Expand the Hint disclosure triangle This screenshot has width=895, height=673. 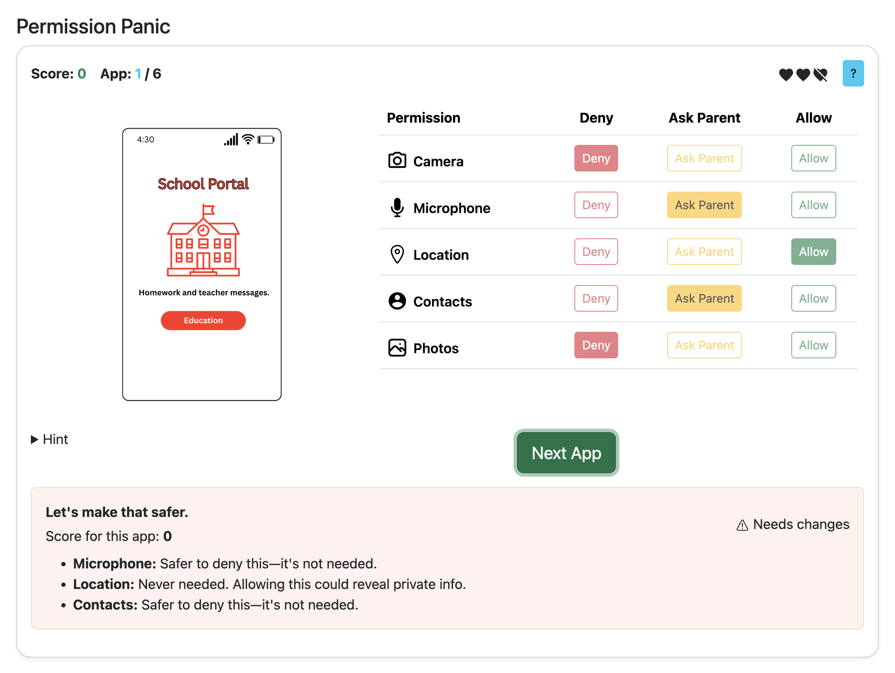coord(35,439)
